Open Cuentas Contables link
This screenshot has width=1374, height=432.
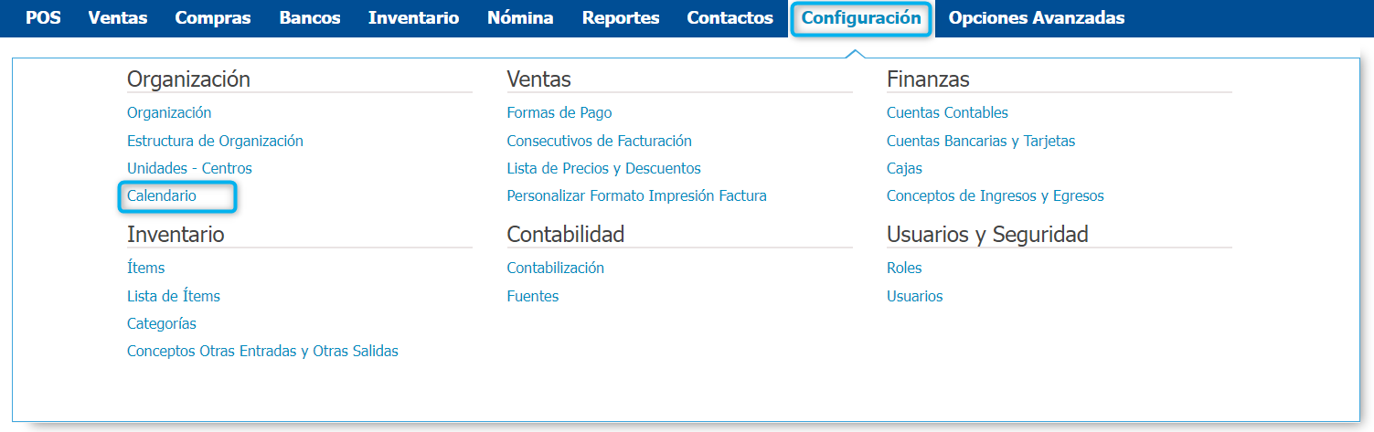click(947, 113)
